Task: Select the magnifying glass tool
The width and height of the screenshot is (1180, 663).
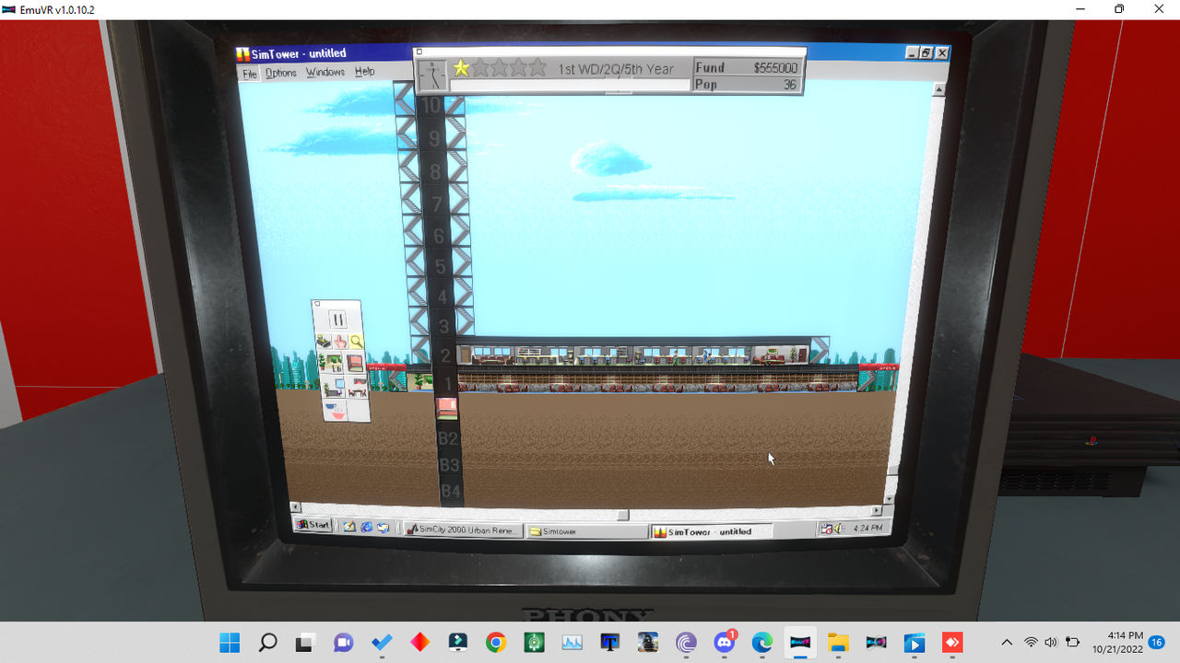Action: point(357,342)
